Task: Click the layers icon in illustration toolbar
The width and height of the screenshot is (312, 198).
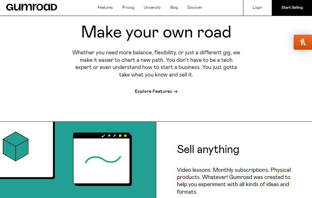Action: (x=120, y=136)
